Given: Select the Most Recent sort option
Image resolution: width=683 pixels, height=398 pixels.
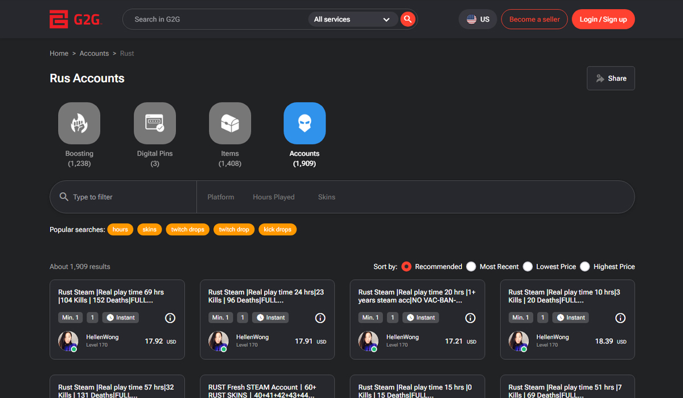Looking at the screenshot, I should point(471,266).
